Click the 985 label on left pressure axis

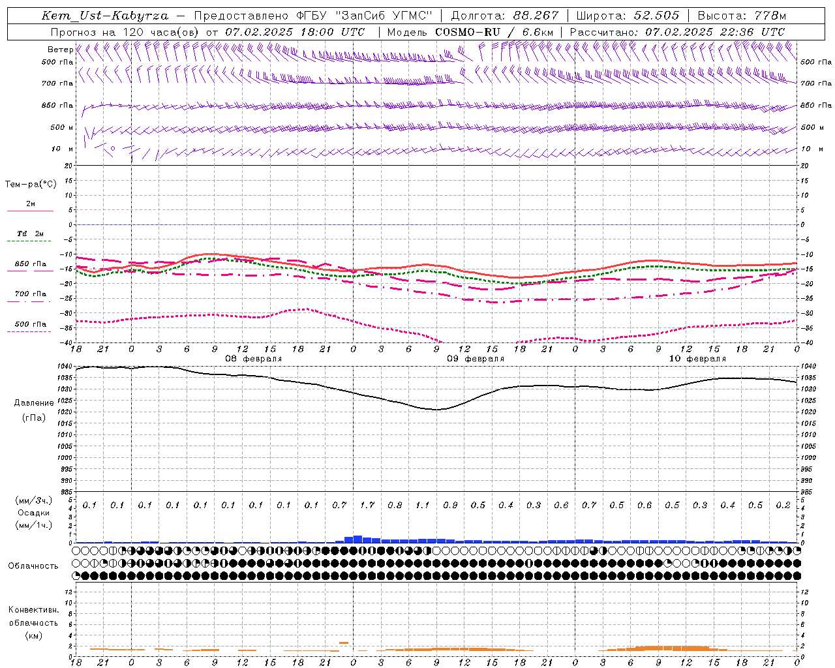67,492
